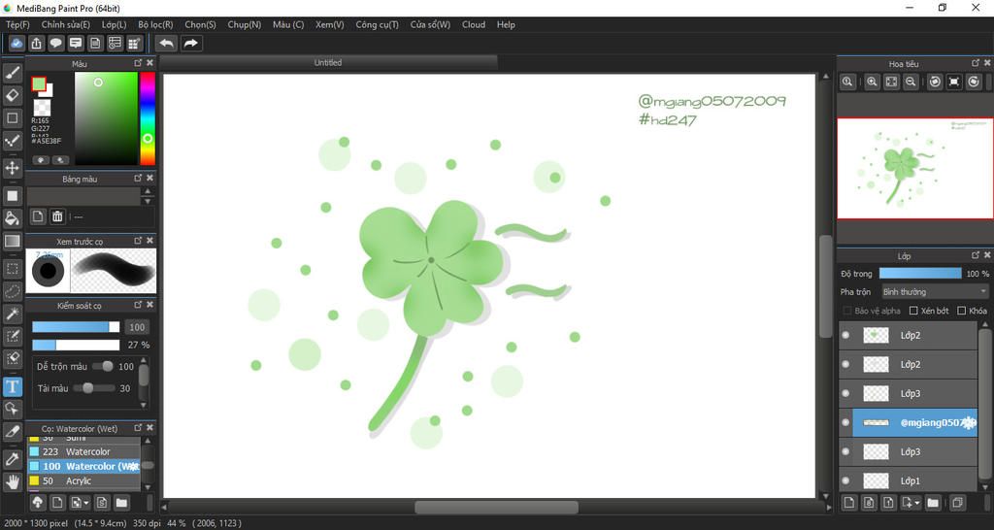
Task: Rotate canvas left in Hoa tiêu panel
Action: point(935,82)
